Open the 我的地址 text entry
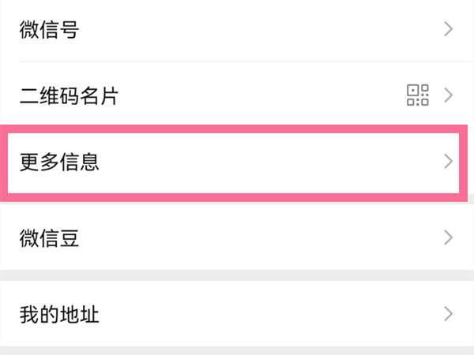The image size is (474, 355). pos(59,315)
